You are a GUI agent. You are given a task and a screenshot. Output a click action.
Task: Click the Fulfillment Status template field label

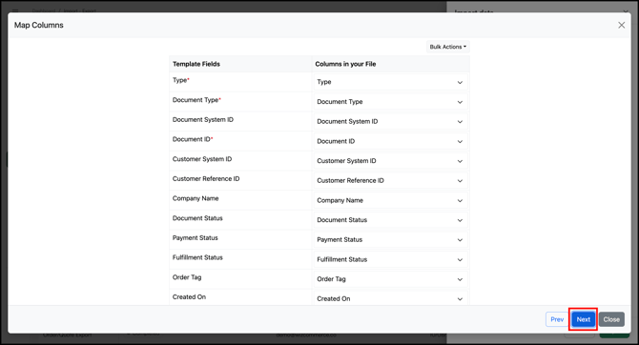pyautogui.click(x=197, y=257)
